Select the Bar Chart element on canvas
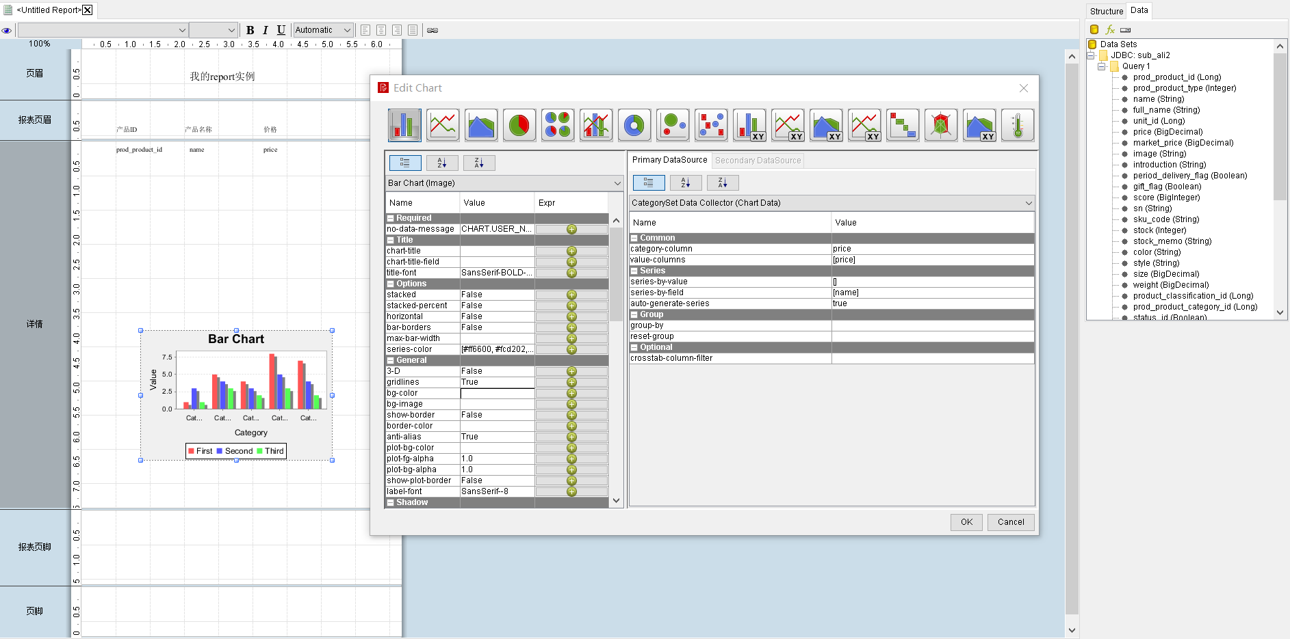The image size is (1290, 639). (236, 395)
